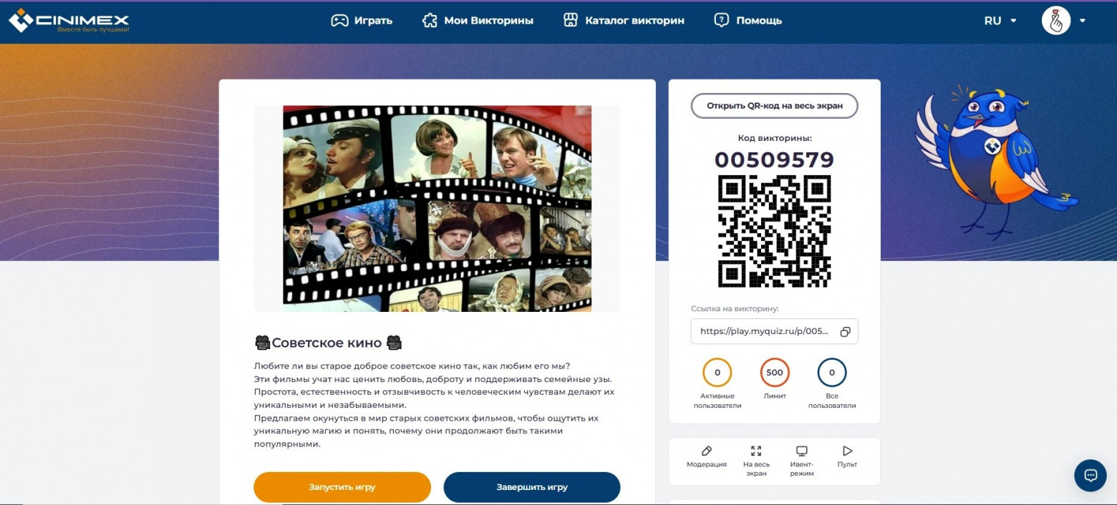Click the Код викторины label

(775, 138)
